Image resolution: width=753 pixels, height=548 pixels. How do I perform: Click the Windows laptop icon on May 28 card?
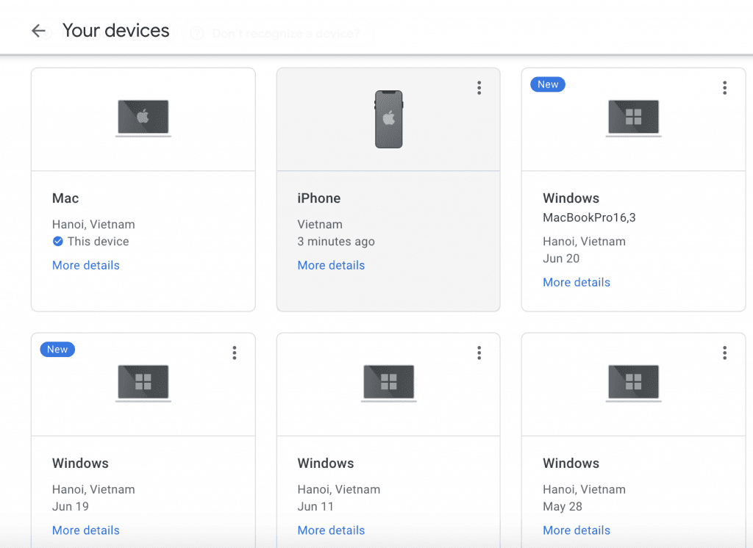pos(633,383)
